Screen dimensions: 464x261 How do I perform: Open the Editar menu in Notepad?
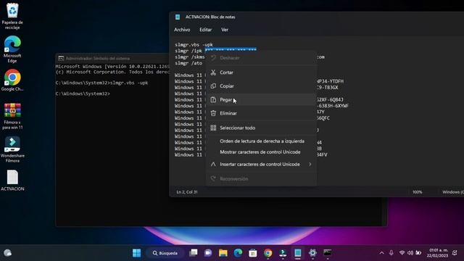tap(206, 30)
